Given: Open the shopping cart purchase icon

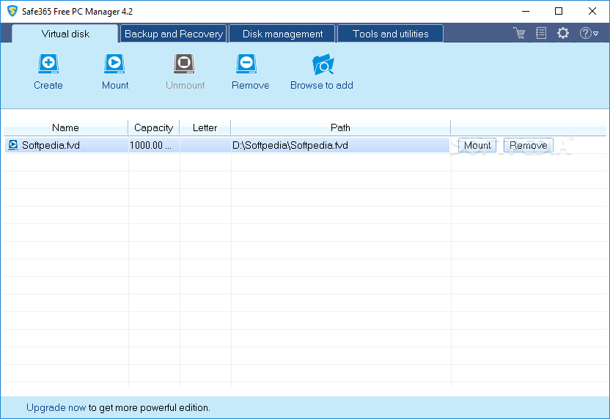Looking at the screenshot, I should [519, 33].
